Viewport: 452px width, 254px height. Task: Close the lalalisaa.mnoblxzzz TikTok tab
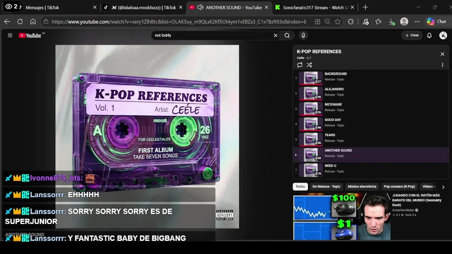click(x=181, y=7)
